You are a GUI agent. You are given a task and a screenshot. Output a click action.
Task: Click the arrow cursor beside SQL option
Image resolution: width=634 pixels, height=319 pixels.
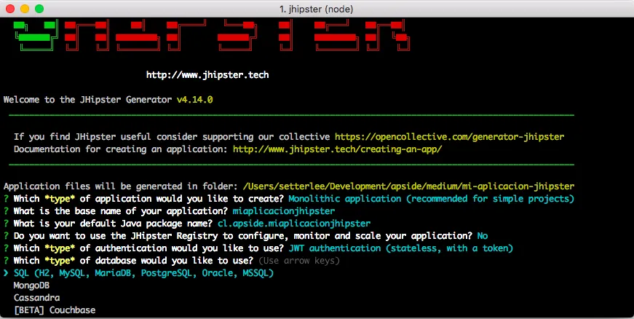pos(6,273)
